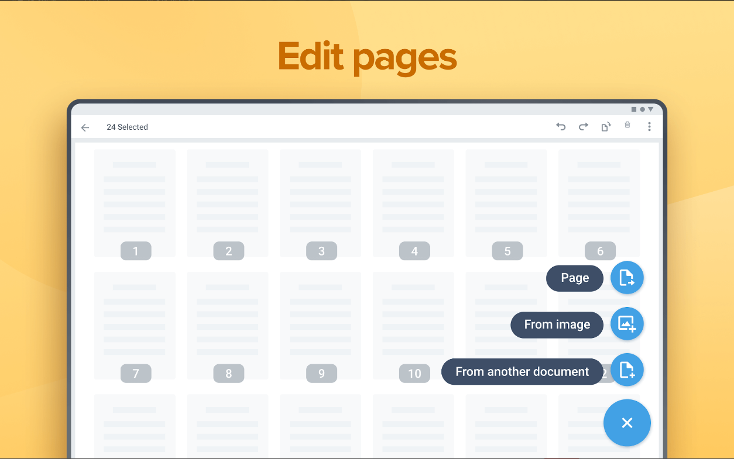Viewport: 734px width, 459px height.
Task: Deselect page 1 thumbnail
Action: (x=135, y=203)
